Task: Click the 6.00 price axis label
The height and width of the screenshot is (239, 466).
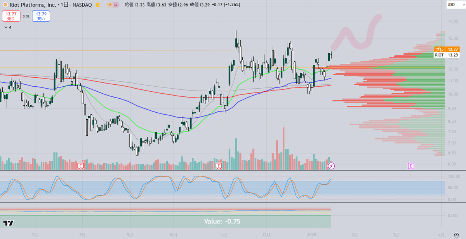Action: 452,164
